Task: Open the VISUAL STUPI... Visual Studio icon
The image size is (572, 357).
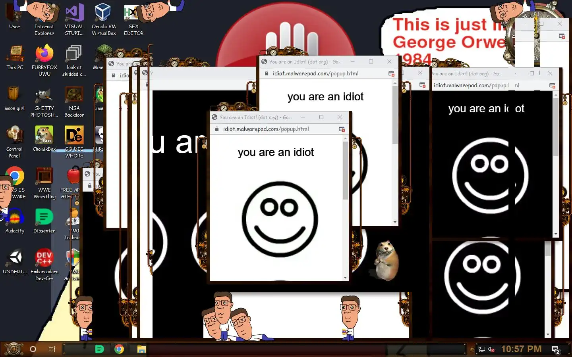Action: pyautogui.click(x=74, y=19)
